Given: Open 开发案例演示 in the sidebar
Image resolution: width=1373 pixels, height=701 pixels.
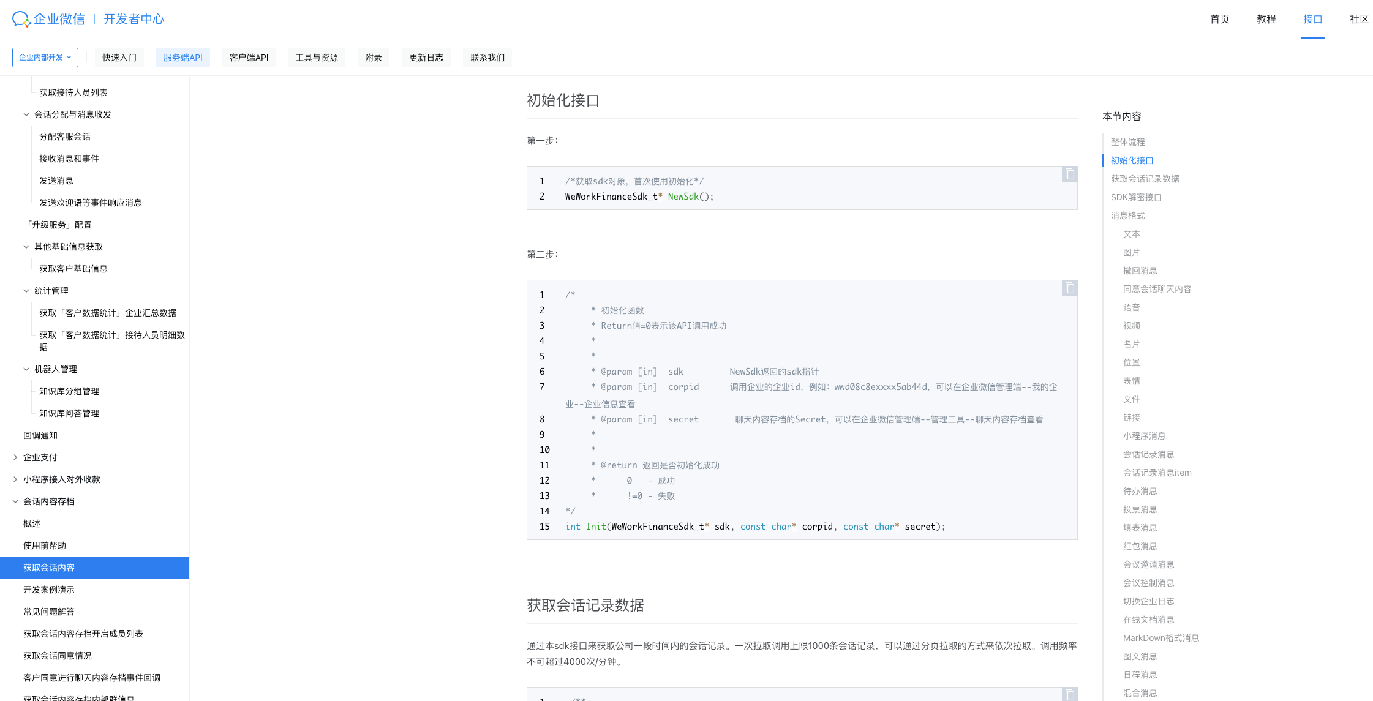Looking at the screenshot, I should tap(49, 590).
